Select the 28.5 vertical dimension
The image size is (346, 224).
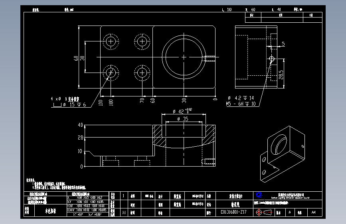click(x=281, y=75)
